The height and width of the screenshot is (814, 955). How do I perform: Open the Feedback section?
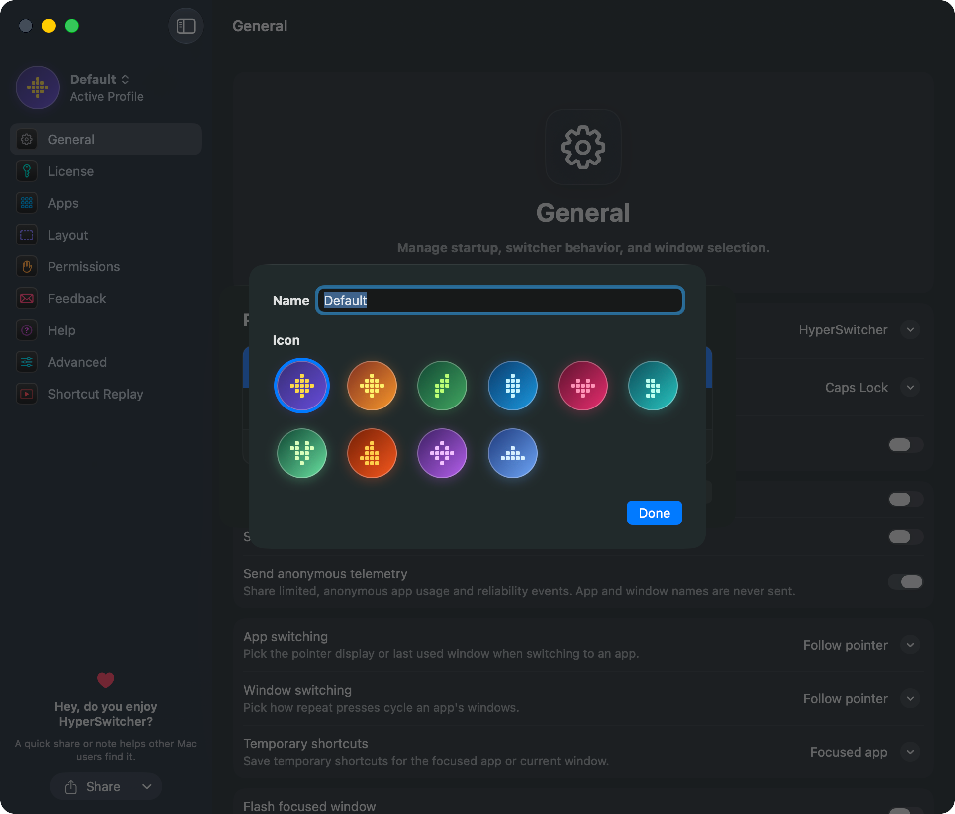point(106,299)
